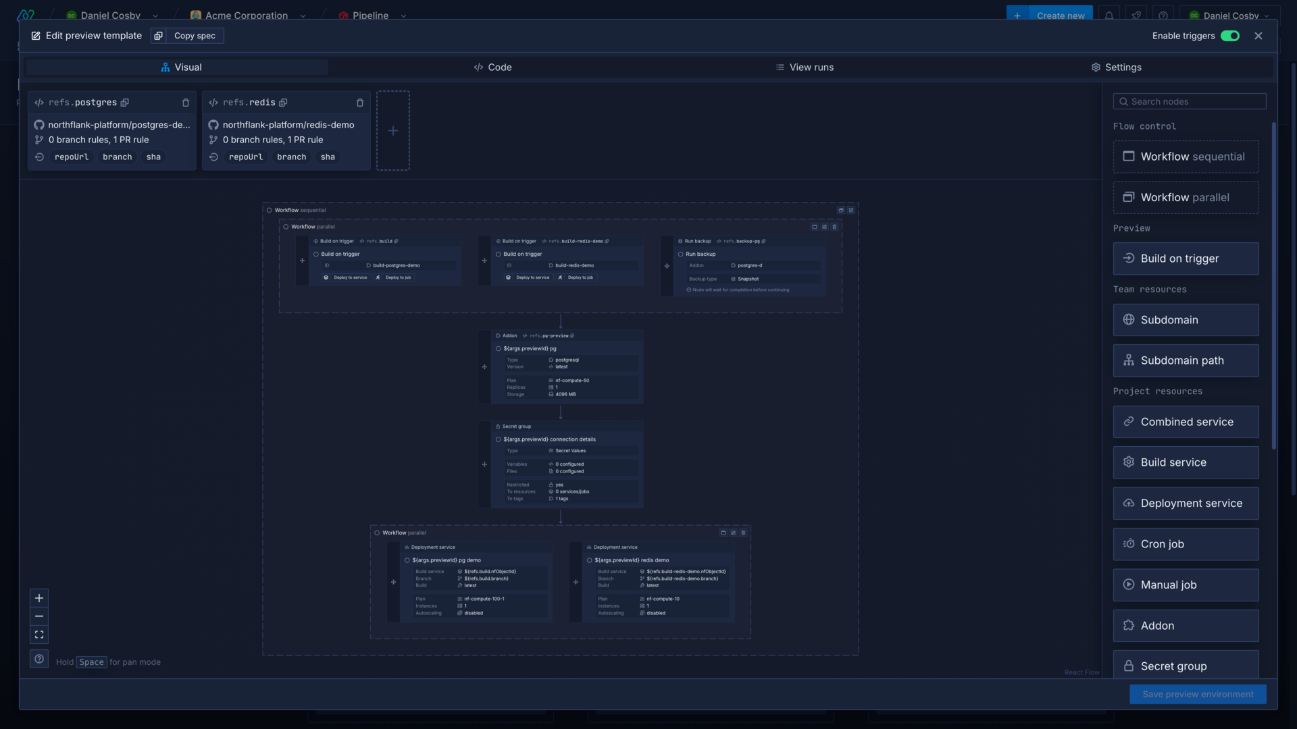
Task: Add a Combined service node from palette
Action: tap(1186, 422)
